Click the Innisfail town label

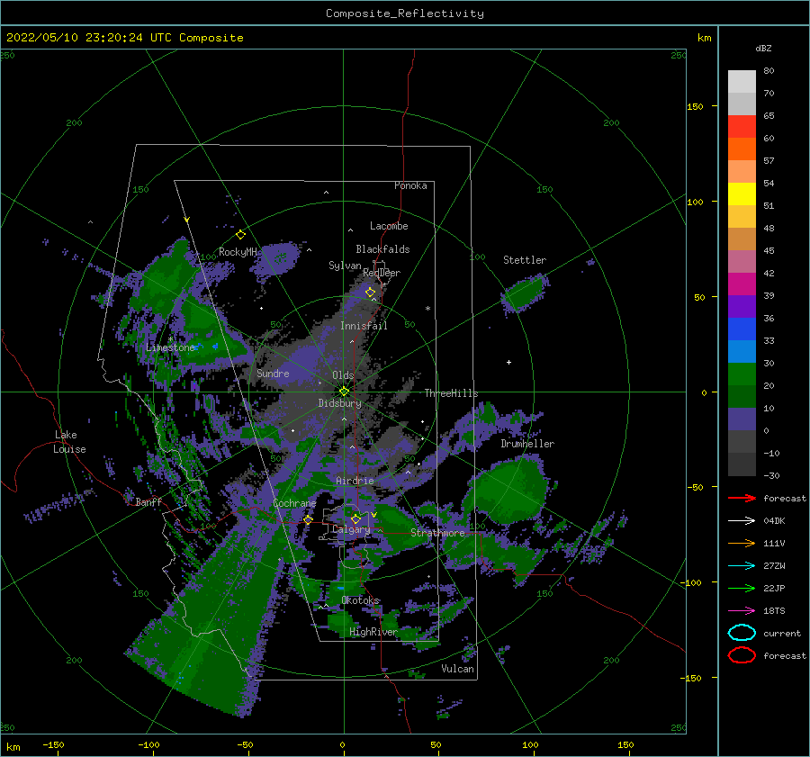pos(364,326)
